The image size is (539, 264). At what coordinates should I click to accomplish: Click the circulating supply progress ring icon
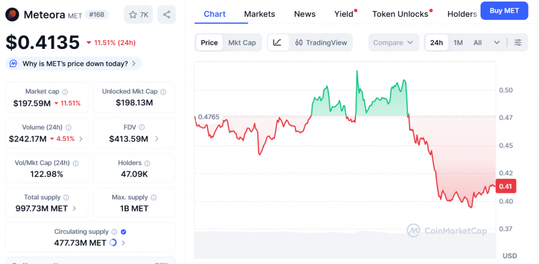pyautogui.click(x=113, y=243)
